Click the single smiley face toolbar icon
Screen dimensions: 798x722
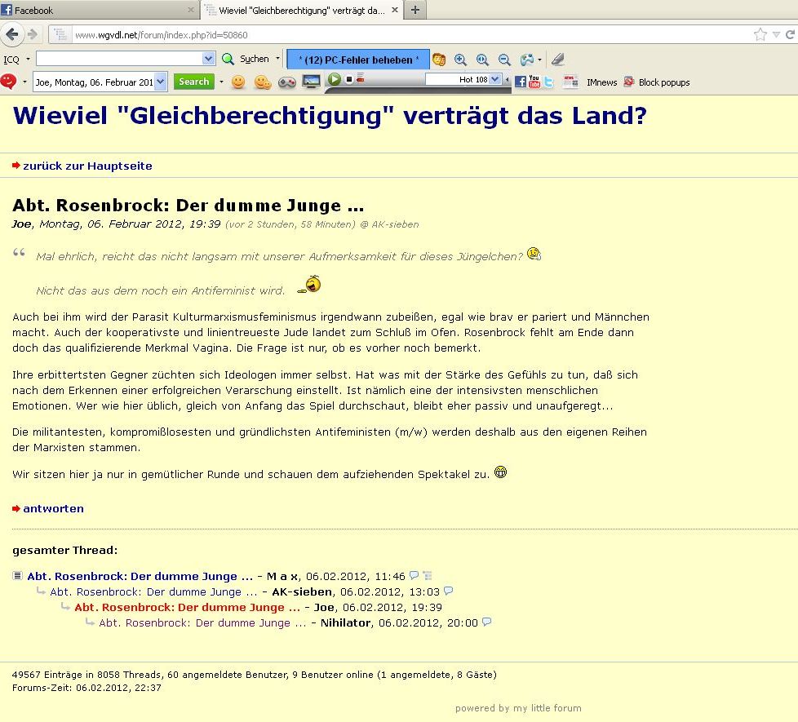[x=238, y=82]
